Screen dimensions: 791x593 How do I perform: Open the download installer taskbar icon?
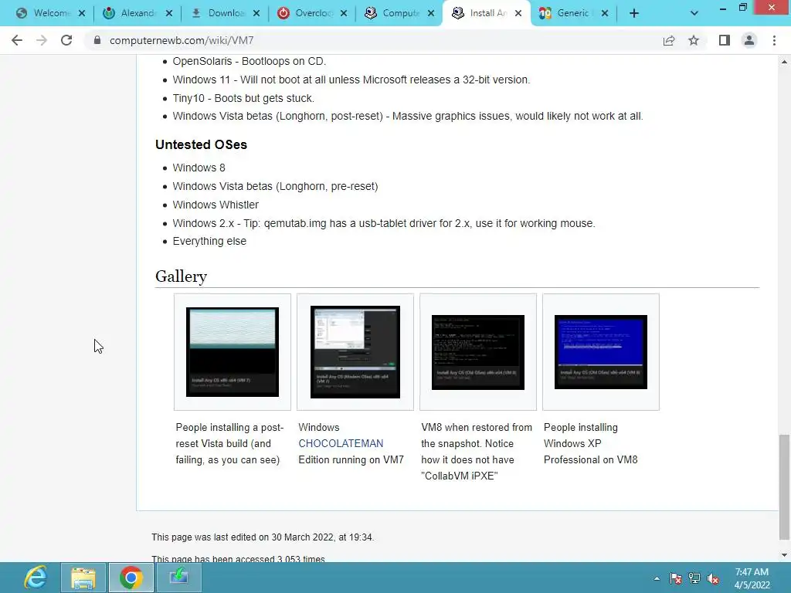point(178,578)
